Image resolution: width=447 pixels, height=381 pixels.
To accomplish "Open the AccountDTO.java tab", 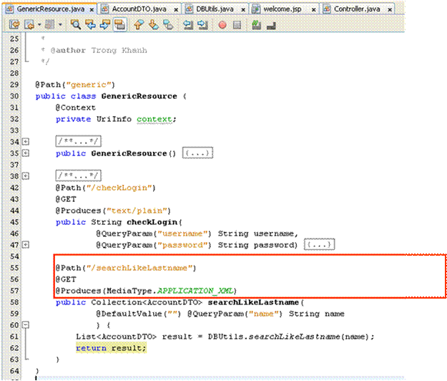I will pyautogui.click(x=139, y=9).
